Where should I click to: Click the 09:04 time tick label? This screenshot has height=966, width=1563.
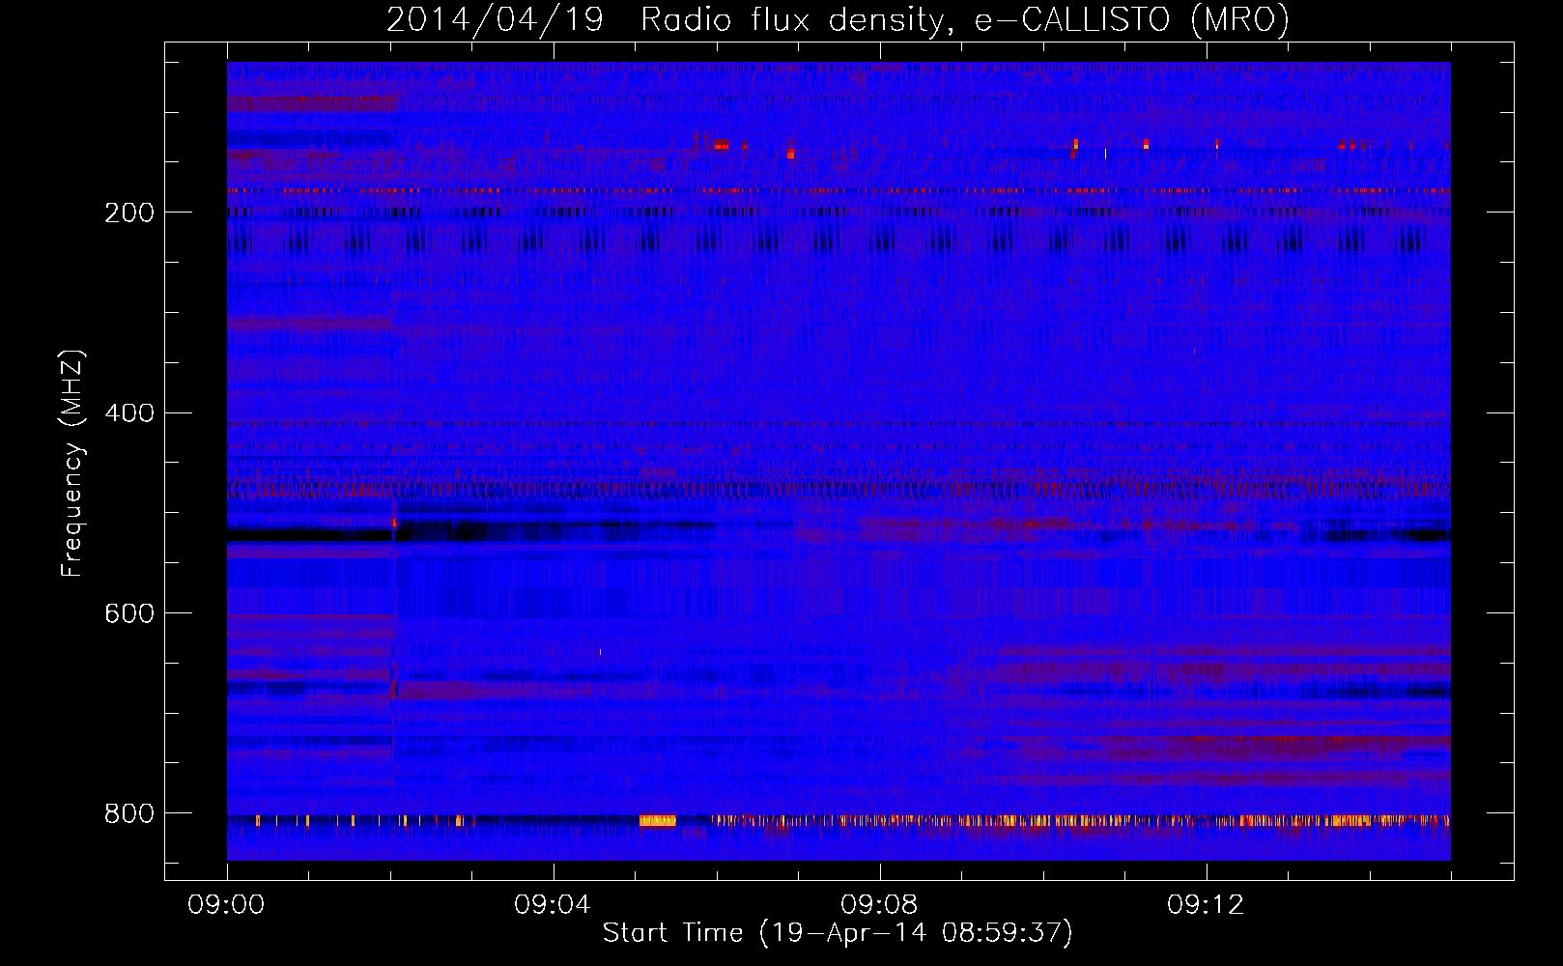[553, 905]
